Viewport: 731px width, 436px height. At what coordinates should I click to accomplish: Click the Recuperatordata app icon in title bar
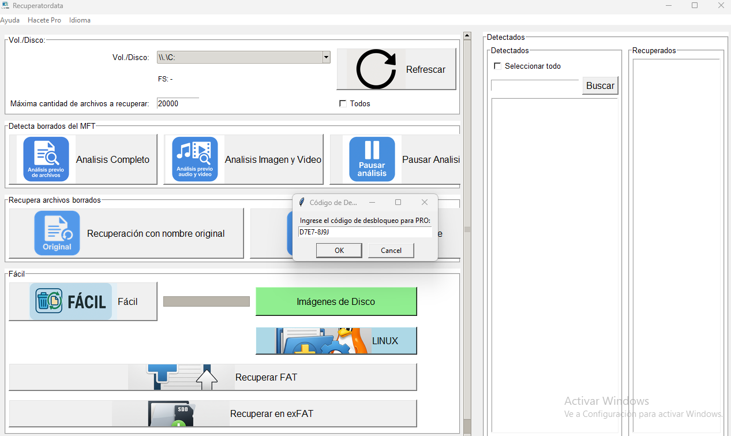click(6, 5)
